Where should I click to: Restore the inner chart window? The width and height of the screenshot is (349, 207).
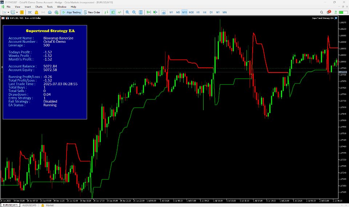343,7
